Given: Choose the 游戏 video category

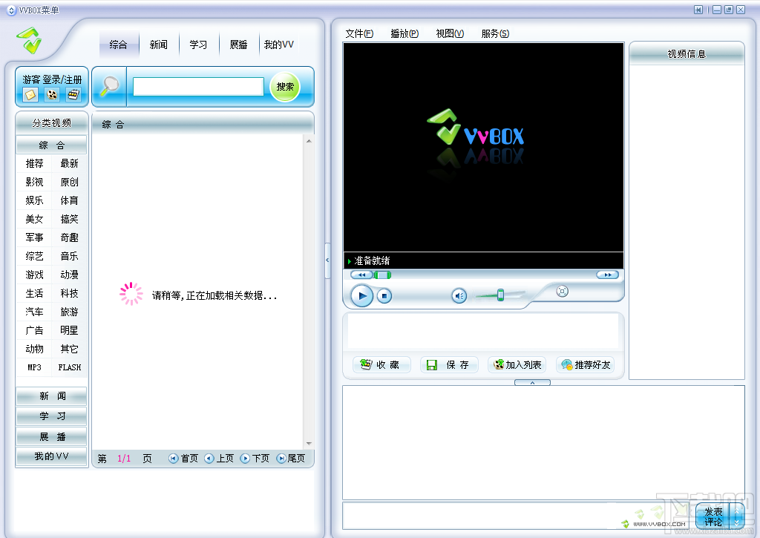Looking at the screenshot, I should coord(34,275).
